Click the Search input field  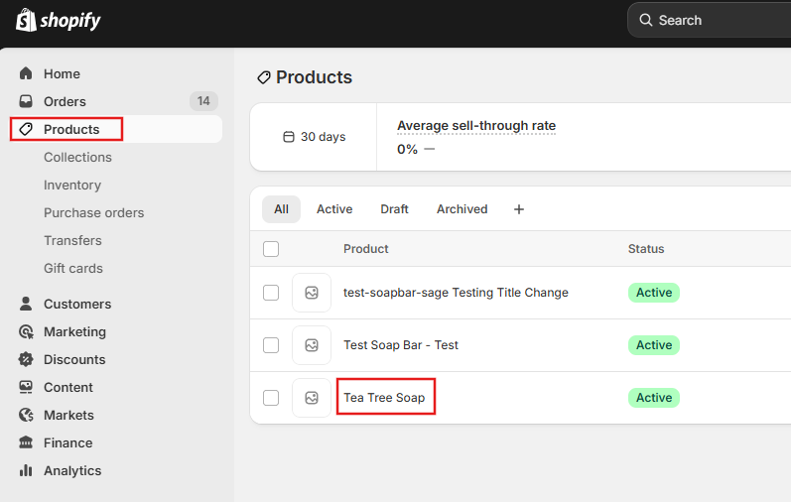pyautogui.click(x=715, y=20)
